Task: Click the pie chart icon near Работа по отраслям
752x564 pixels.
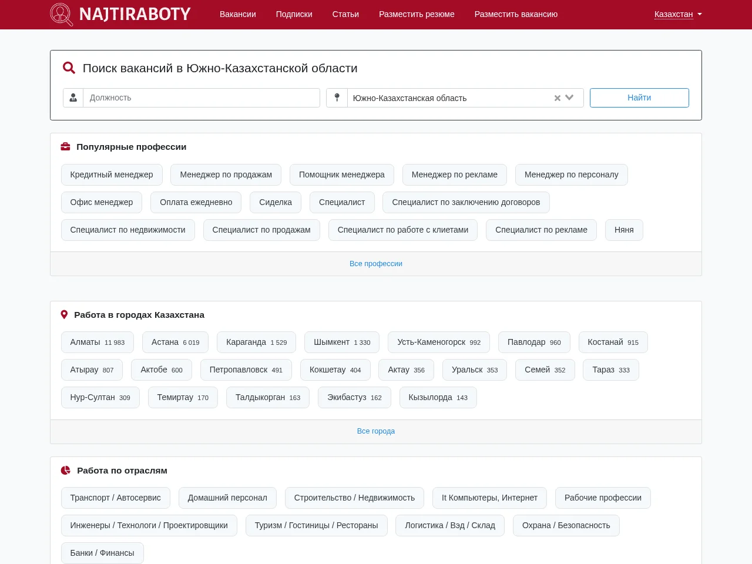Action: coord(66,471)
